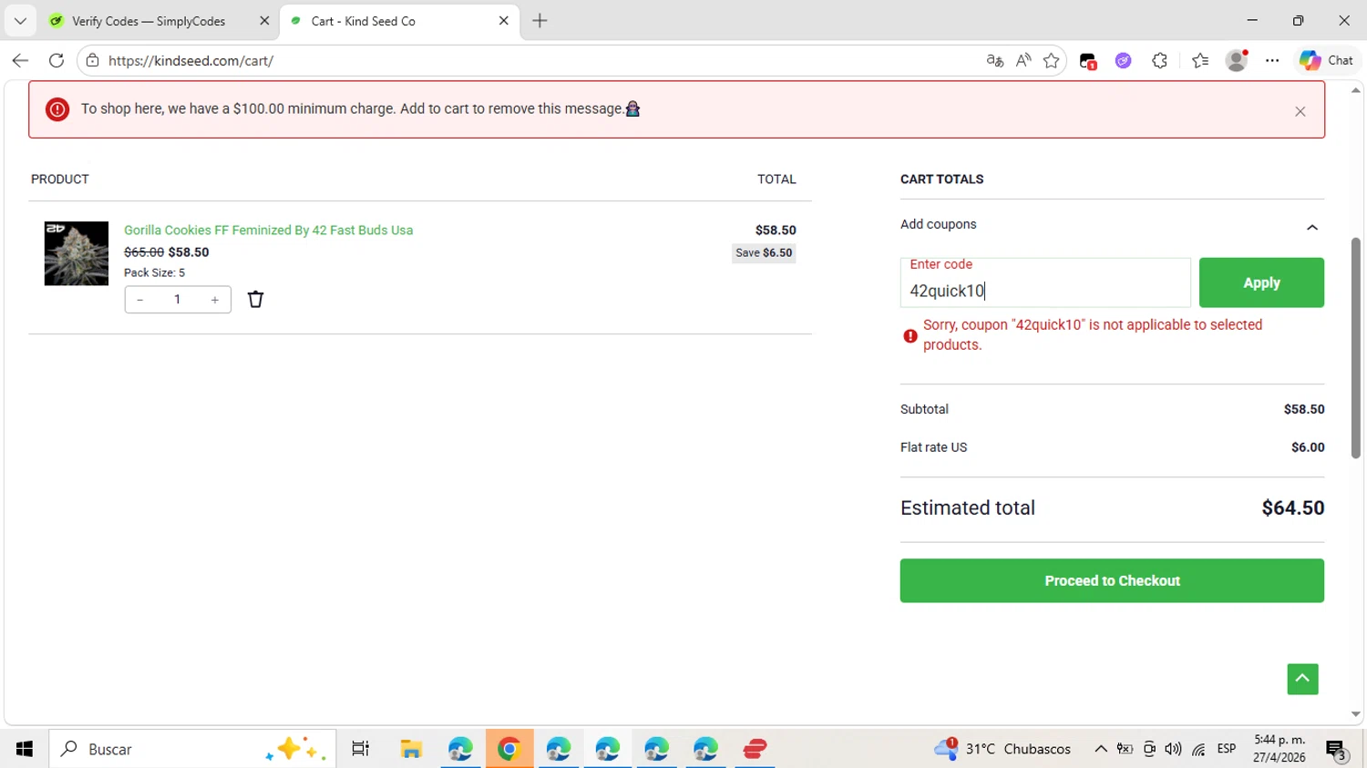Apply the coupon code
Viewport: 1367px width, 768px height.
click(x=1261, y=282)
